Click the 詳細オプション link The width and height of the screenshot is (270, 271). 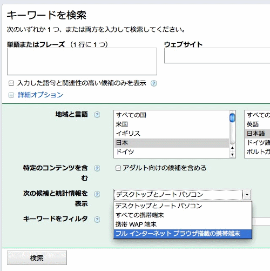[40, 95]
